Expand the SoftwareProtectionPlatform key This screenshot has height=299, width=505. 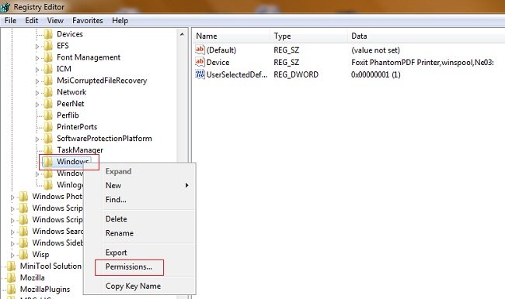37,139
